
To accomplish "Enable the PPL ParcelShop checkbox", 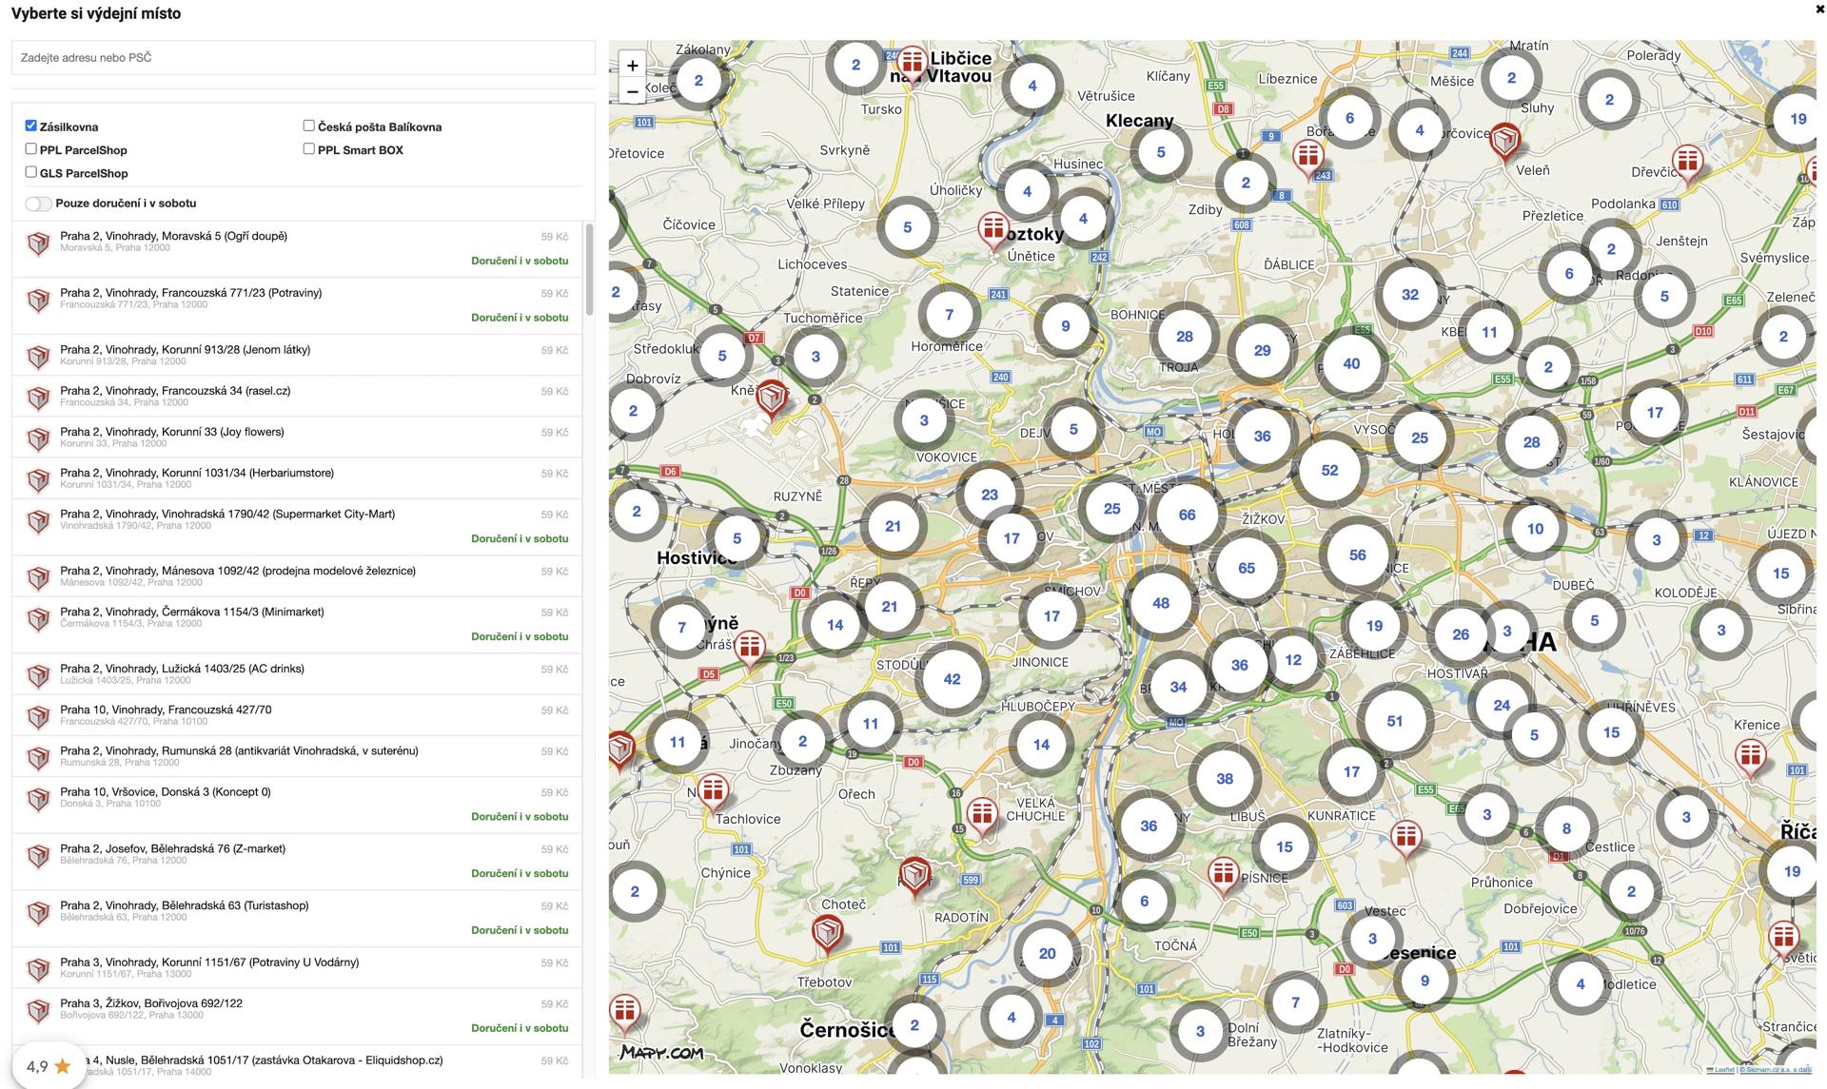I will 30,149.
